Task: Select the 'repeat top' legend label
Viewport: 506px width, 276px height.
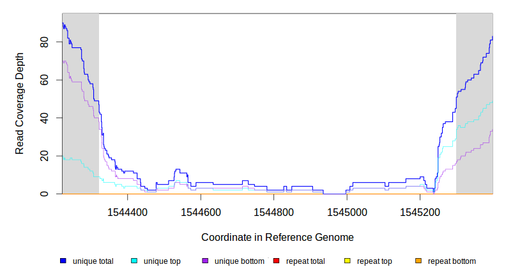Action: point(374,261)
